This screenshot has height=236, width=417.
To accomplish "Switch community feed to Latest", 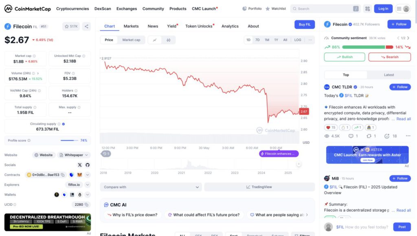I will pyautogui.click(x=389, y=75).
